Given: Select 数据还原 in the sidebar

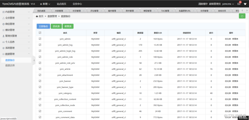Looking at the screenshot, I should tap(10, 65).
